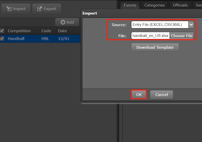Cancel the Import dialog

pos(161,95)
